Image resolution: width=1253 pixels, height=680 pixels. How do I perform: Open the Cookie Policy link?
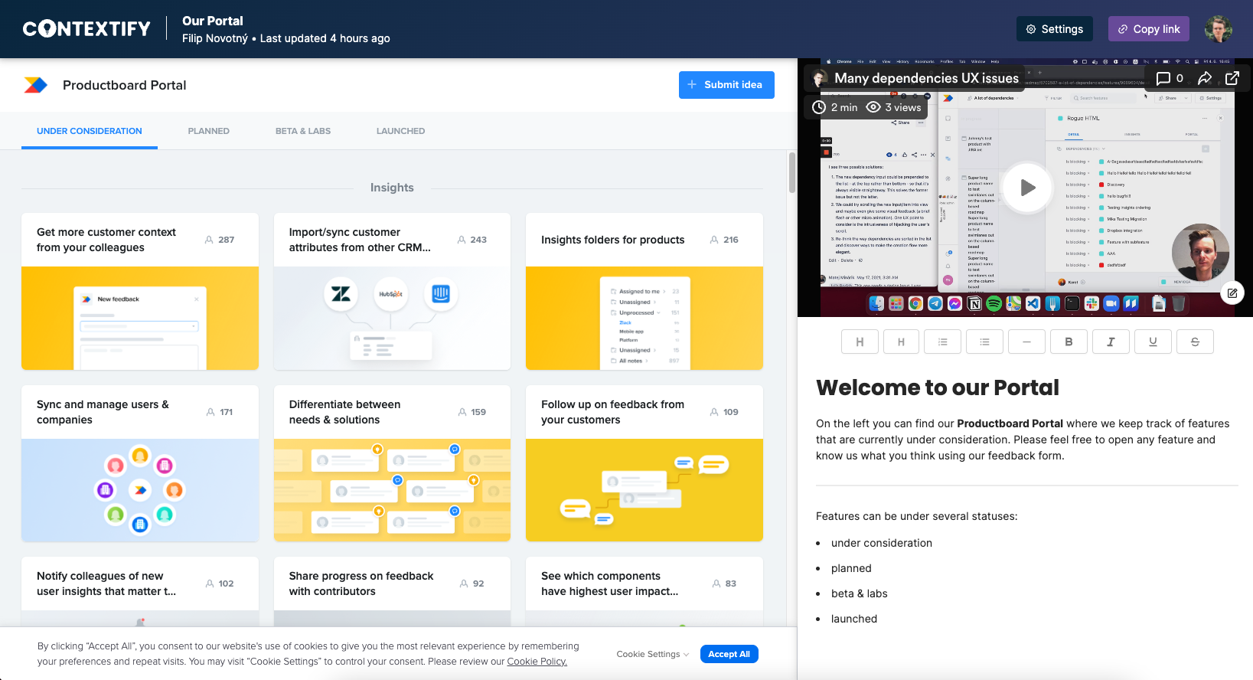(x=537, y=662)
